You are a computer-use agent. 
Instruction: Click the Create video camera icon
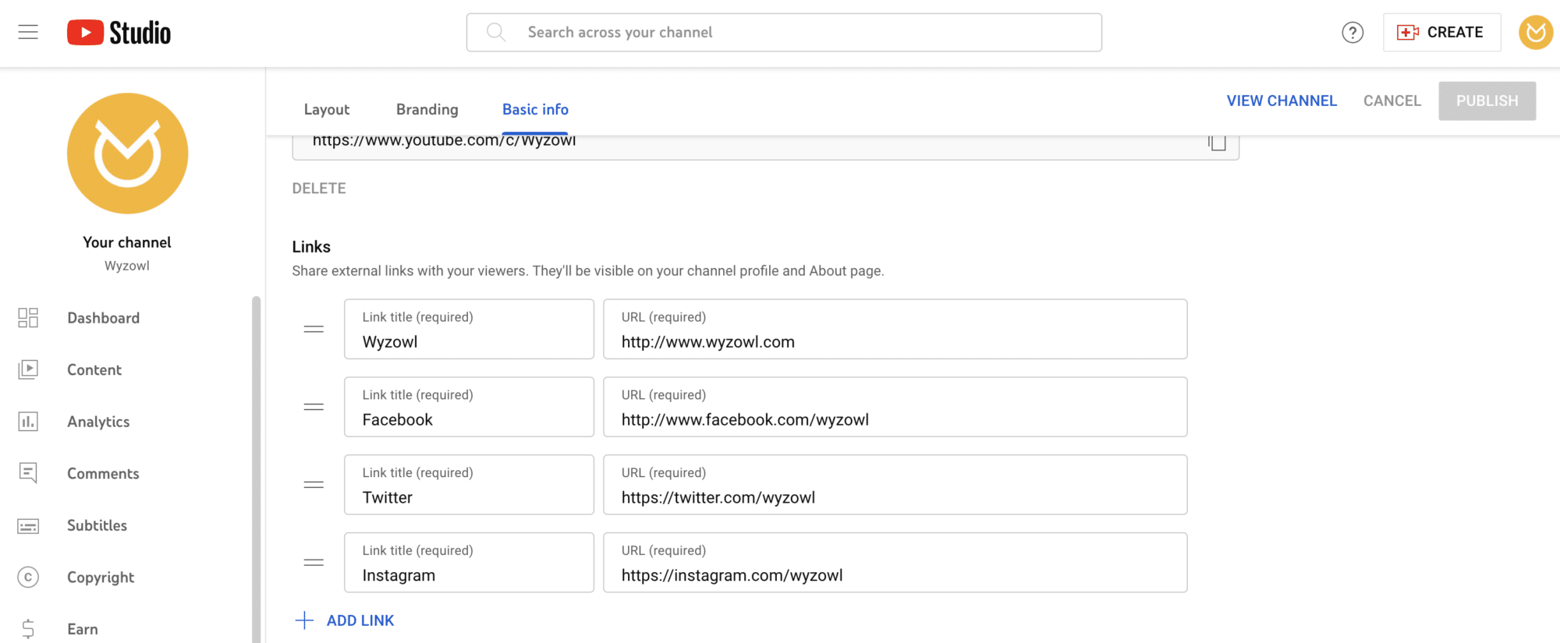pyautogui.click(x=1407, y=33)
